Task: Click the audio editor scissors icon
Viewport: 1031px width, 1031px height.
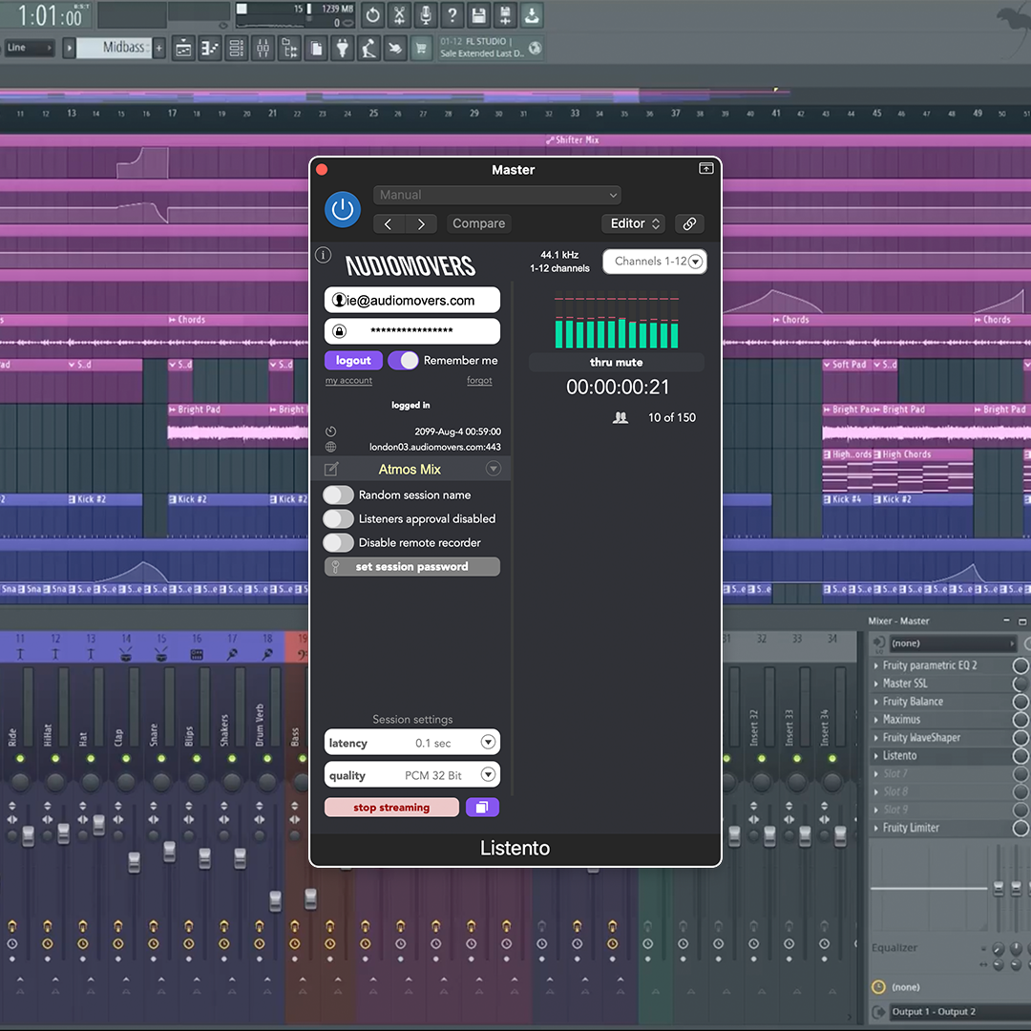Action: point(399,14)
